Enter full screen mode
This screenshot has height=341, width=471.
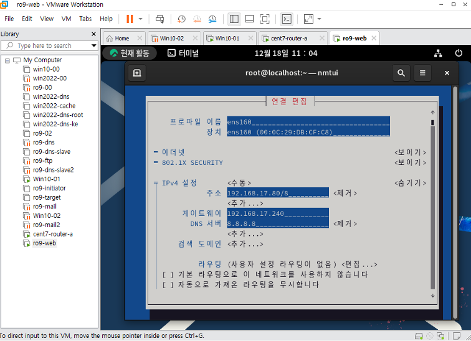(x=265, y=19)
